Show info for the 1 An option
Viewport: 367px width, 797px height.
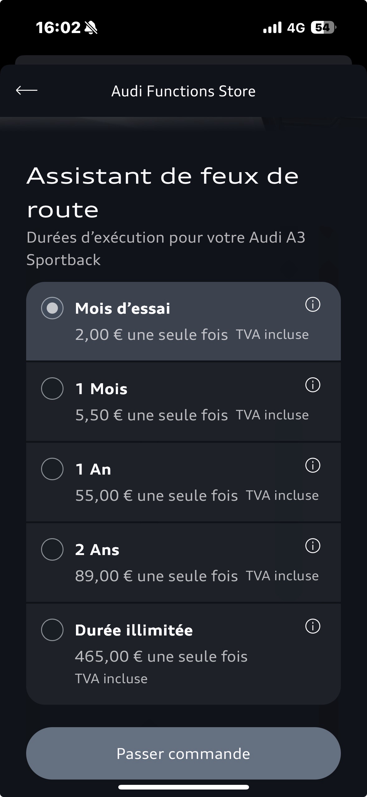pos(313,465)
